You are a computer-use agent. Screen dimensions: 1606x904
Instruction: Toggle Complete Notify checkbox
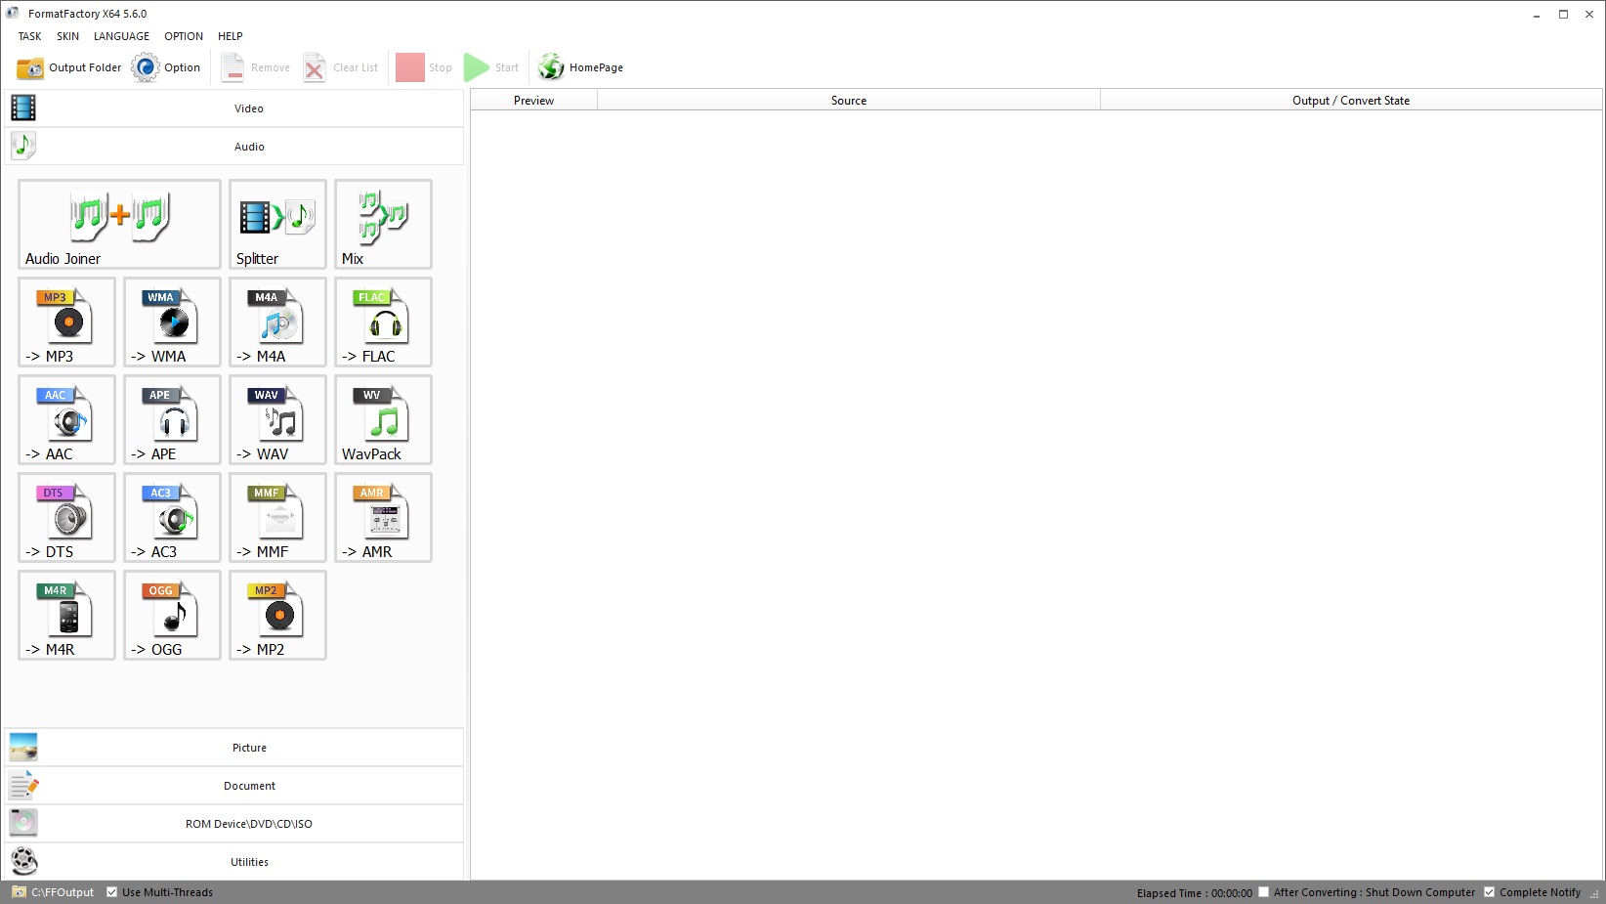click(1490, 892)
